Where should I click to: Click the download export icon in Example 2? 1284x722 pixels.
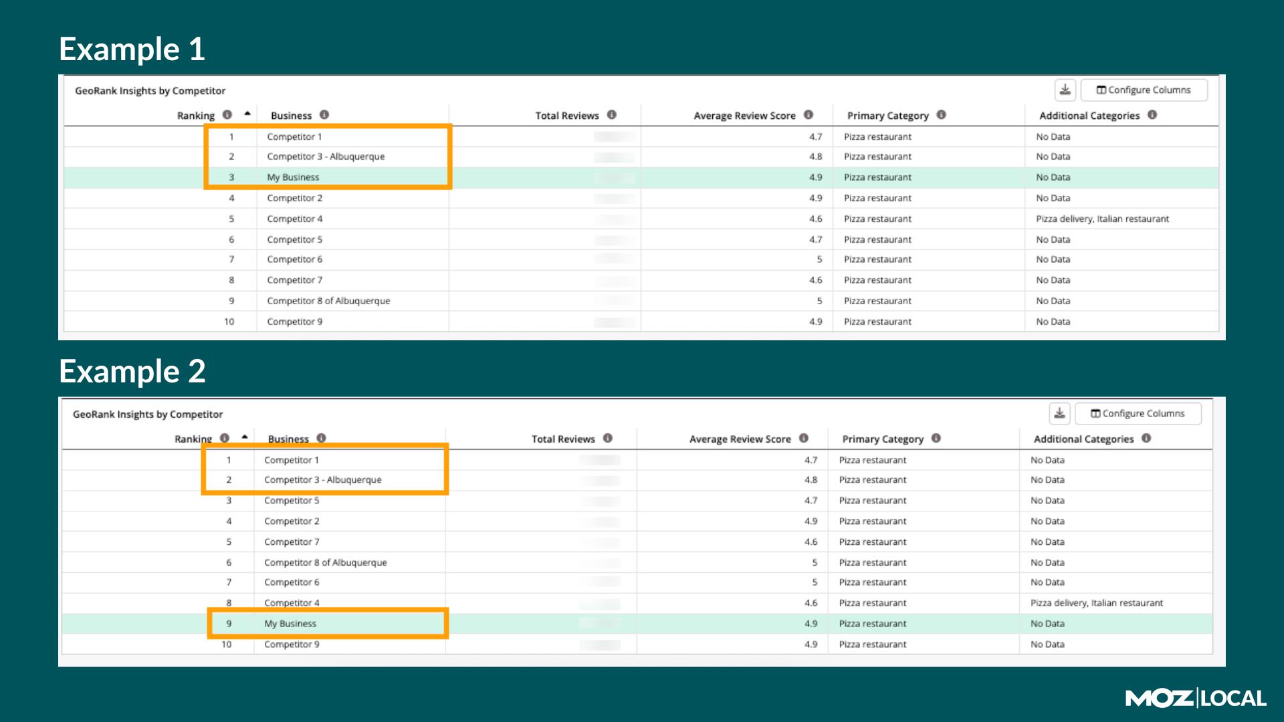[x=1060, y=413]
